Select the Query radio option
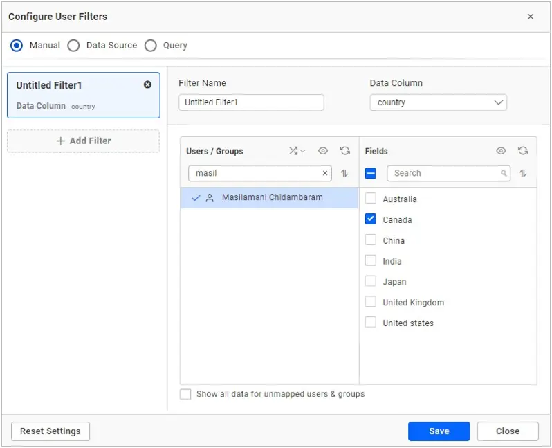The height and width of the screenshot is (448, 552). (x=151, y=46)
